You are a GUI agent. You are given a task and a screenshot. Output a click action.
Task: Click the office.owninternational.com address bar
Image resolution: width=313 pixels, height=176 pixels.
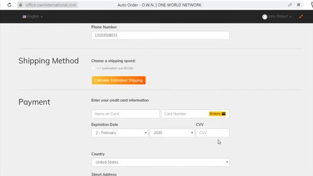click(x=51, y=5)
